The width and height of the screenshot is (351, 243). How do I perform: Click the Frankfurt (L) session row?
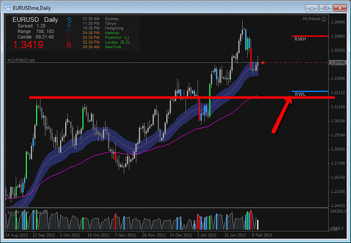click(106, 38)
